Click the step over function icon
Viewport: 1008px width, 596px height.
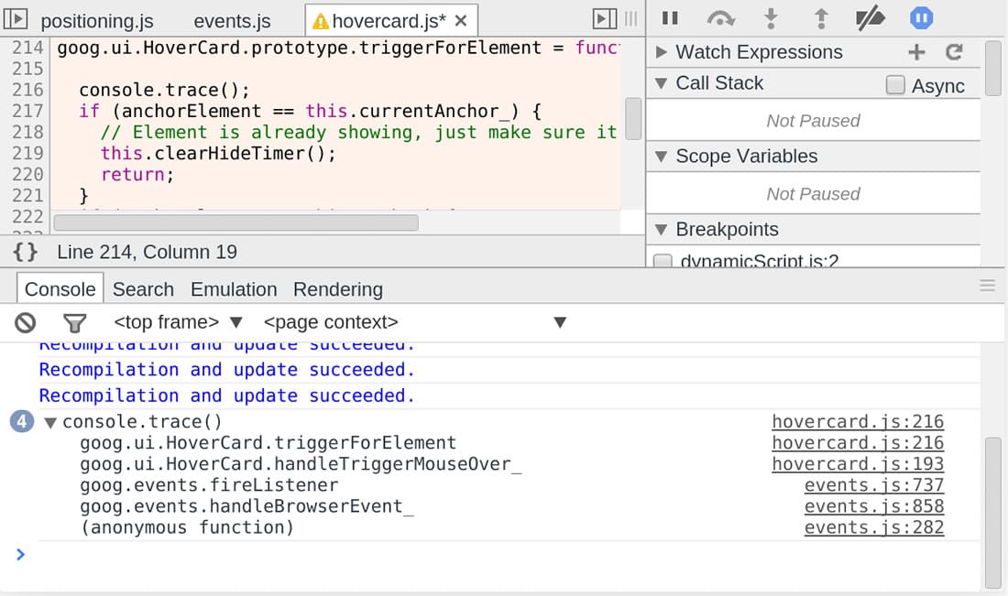721,18
